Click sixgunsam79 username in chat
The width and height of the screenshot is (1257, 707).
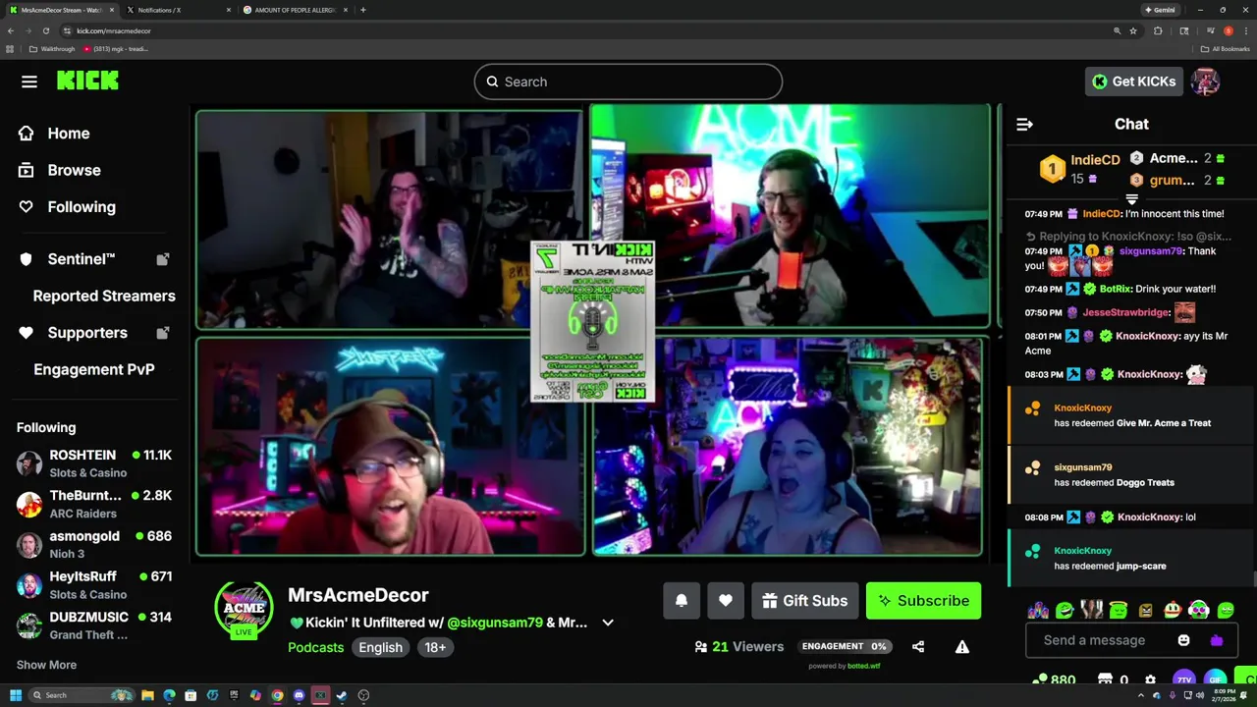coord(1151,251)
